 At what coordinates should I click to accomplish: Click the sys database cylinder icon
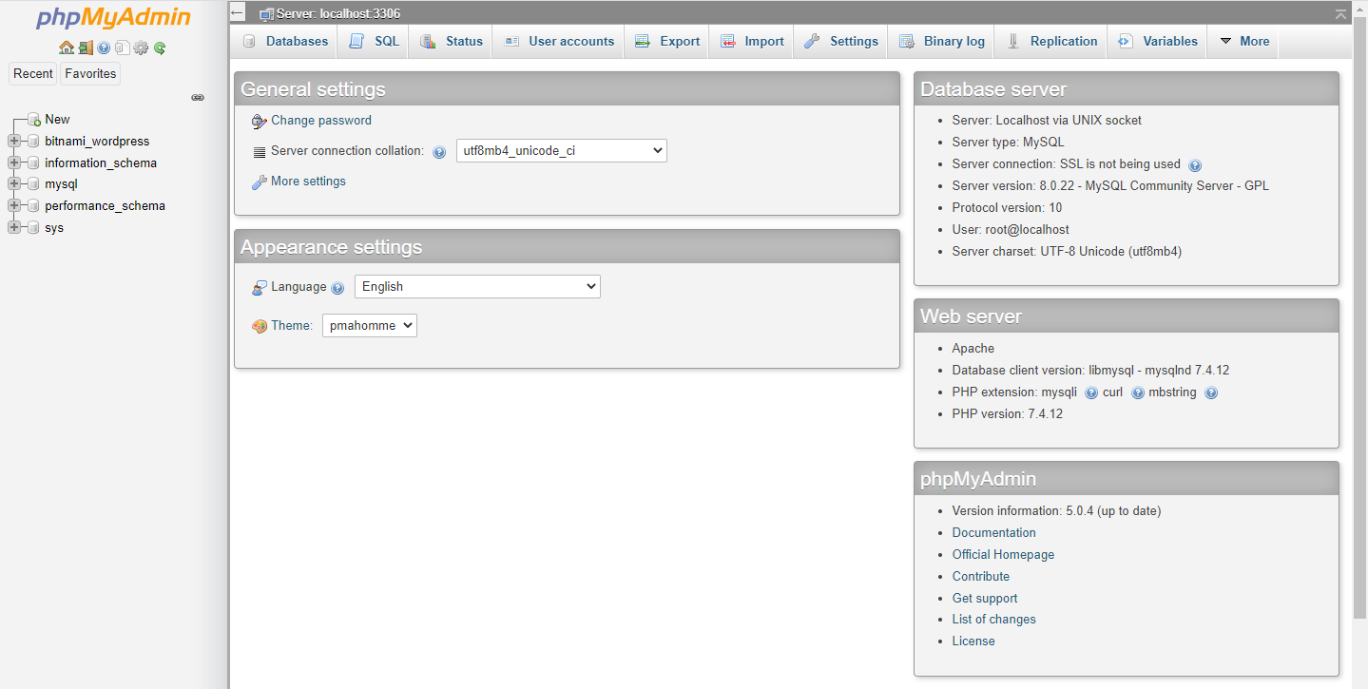pyautogui.click(x=33, y=228)
